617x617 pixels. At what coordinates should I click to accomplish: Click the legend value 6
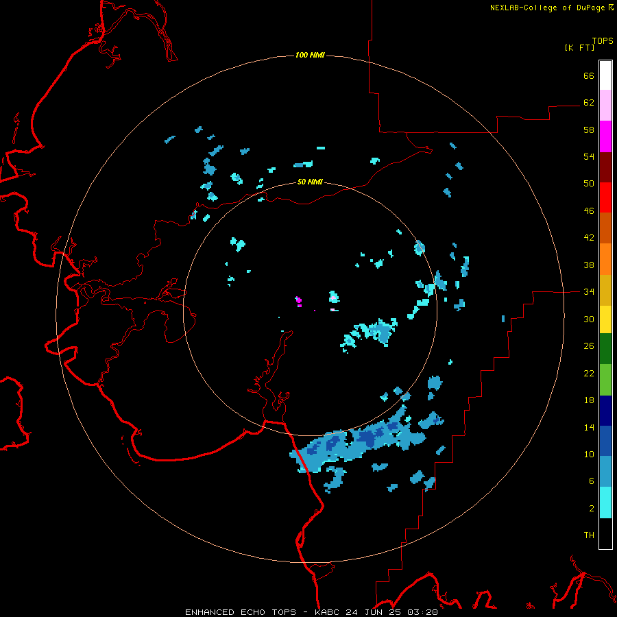[592, 481]
